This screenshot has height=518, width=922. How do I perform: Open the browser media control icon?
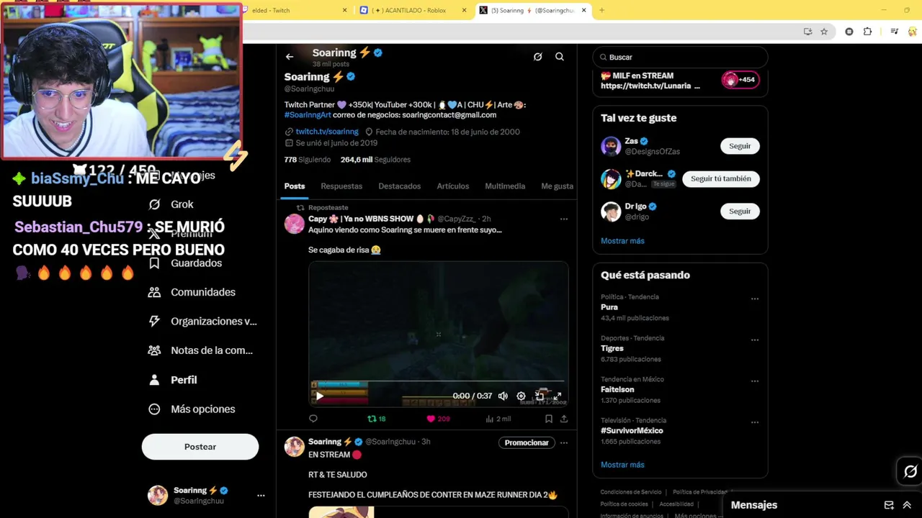[x=894, y=32]
